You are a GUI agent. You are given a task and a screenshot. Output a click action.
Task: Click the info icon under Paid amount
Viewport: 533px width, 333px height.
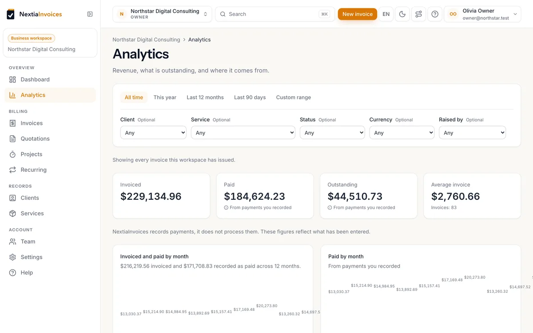coord(226,207)
